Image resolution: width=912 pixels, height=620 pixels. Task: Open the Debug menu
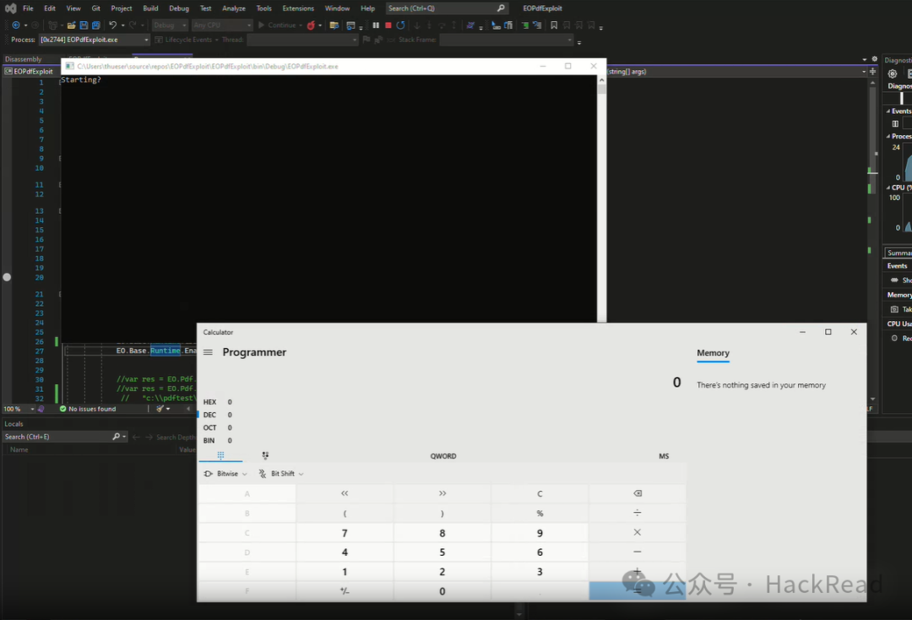179,8
